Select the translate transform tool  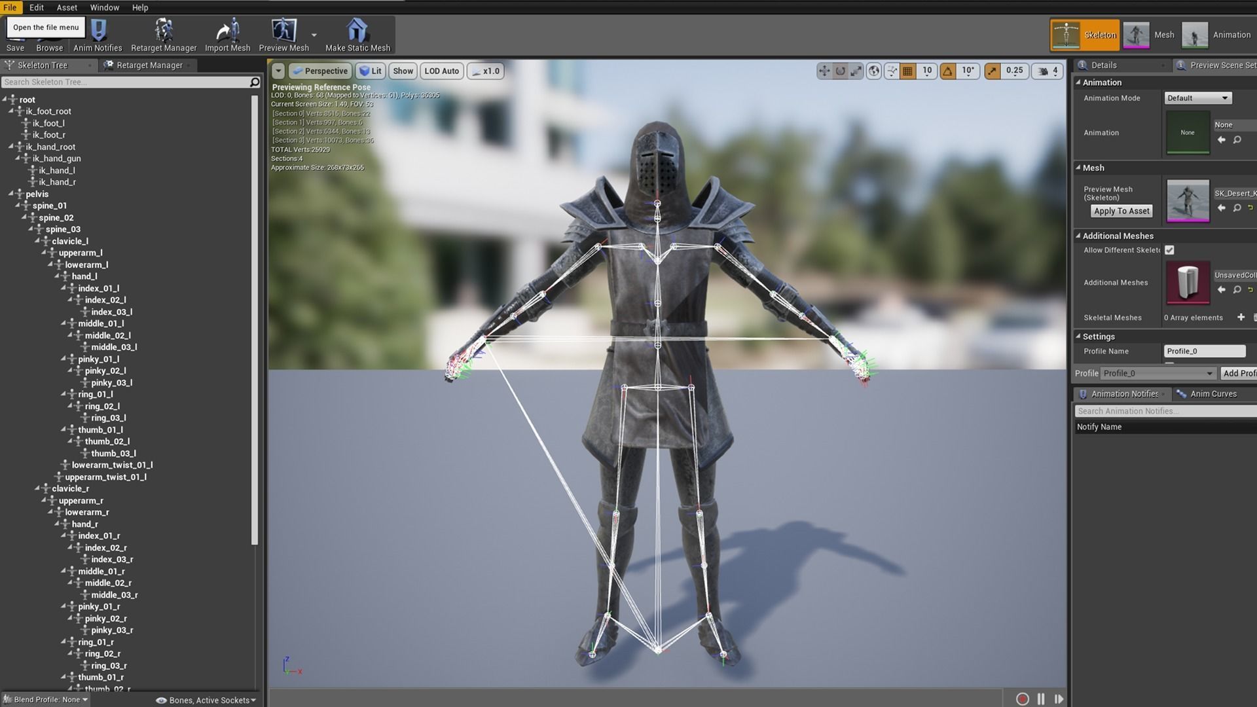(824, 71)
